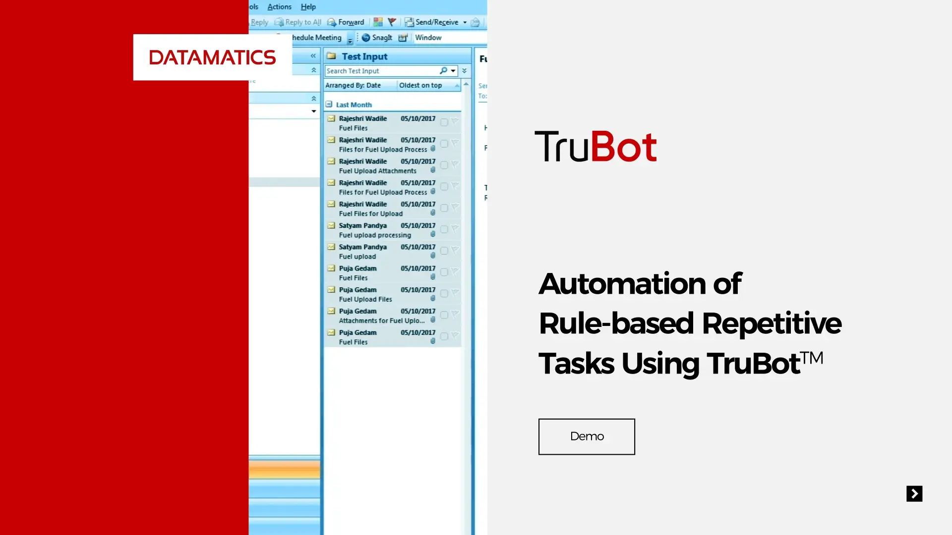The width and height of the screenshot is (952, 535).
Task: Click the next arrow at bottom right
Action: pyautogui.click(x=914, y=494)
